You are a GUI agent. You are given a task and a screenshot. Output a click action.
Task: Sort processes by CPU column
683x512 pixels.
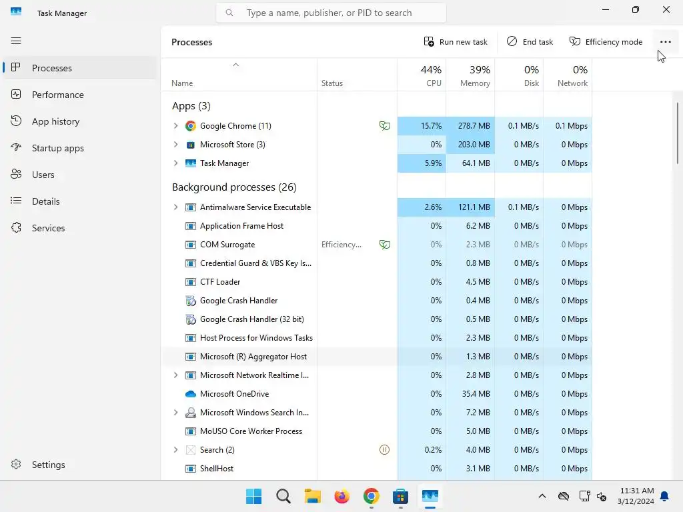(x=422, y=75)
